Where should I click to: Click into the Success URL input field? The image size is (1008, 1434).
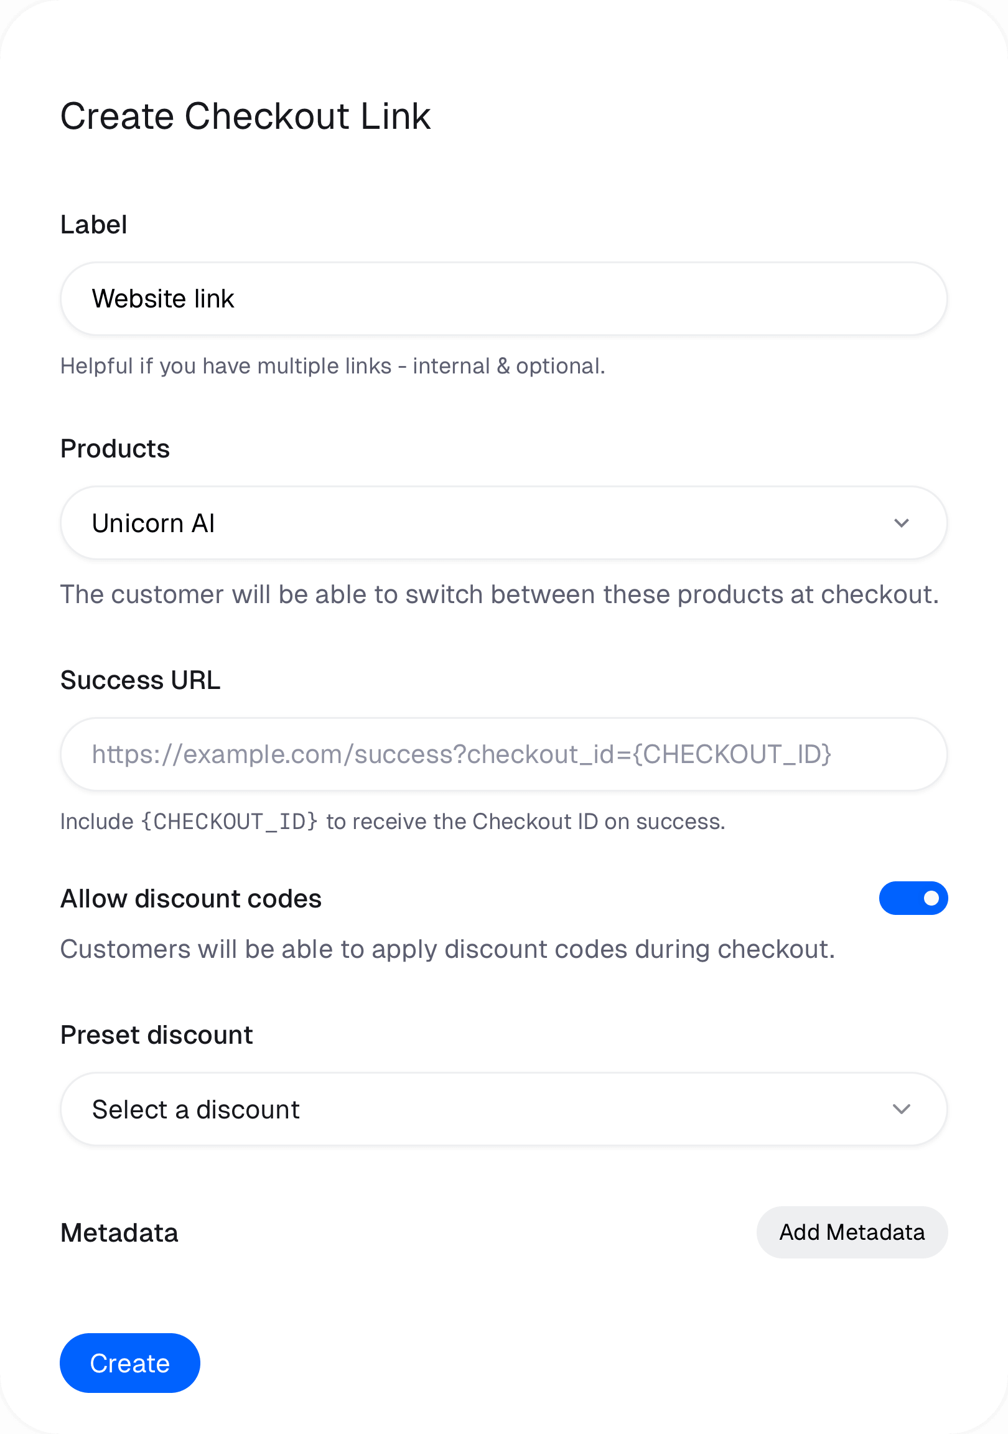[503, 754]
